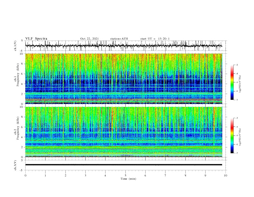Click the time axis tick label '5'

(125, 175)
